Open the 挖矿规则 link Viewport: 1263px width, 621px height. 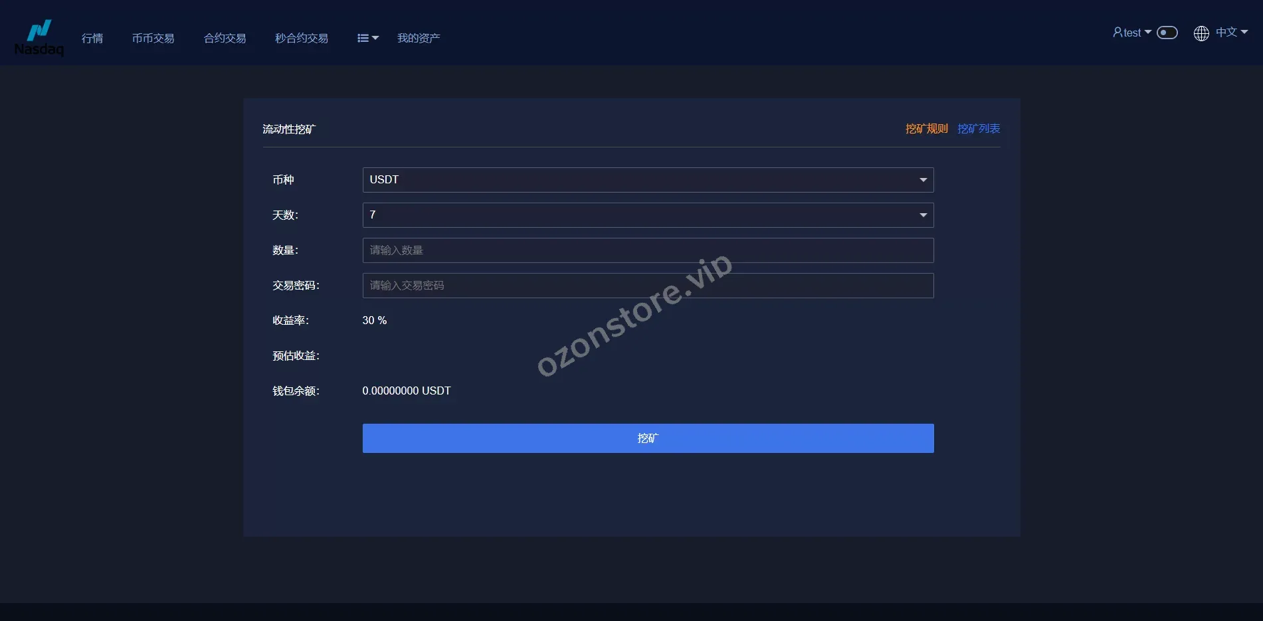[x=926, y=129]
